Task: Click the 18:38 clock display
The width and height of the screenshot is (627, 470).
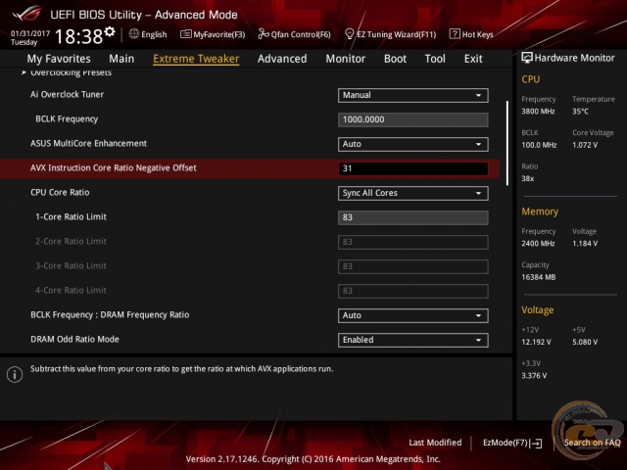Action: tap(78, 36)
